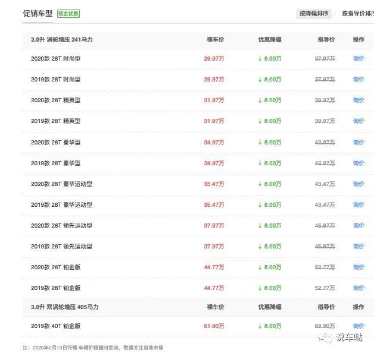Click 8.00万 discount in 2019款 40T 铂金版 row
The image size is (374, 353).
(x=270, y=326)
